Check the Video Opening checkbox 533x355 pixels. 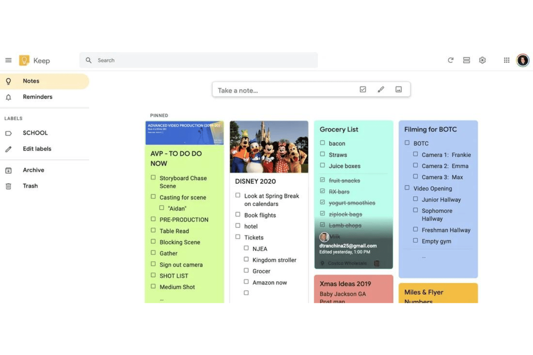[407, 188]
